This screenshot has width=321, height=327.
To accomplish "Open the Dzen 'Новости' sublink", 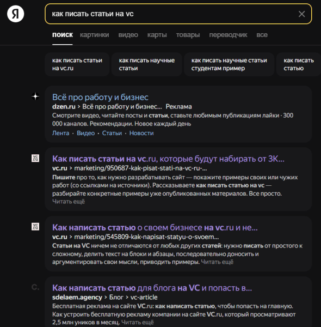I will coord(141,133).
